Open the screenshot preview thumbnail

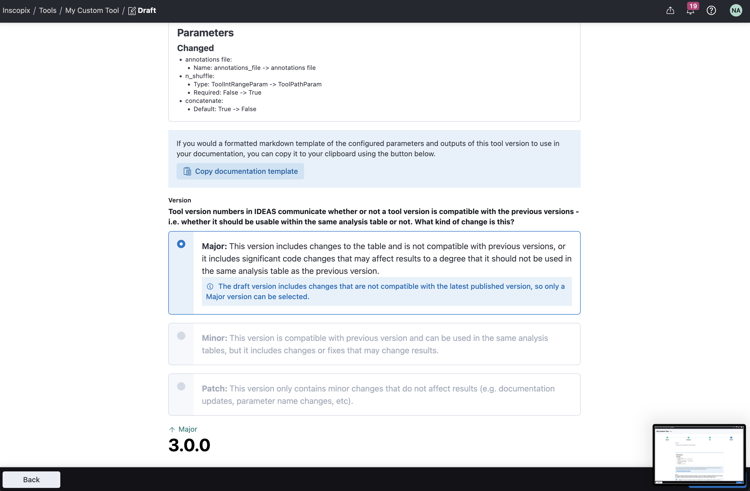(x=699, y=454)
